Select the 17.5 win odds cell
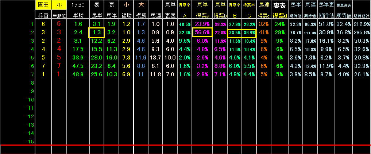The image size is (371, 154). coord(78,49)
